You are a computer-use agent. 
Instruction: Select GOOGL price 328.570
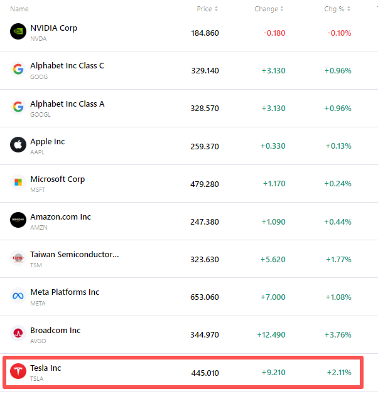point(205,109)
